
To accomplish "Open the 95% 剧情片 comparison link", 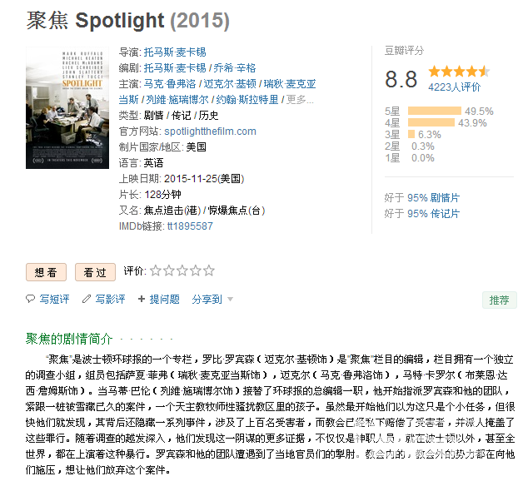I will click(433, 198).
